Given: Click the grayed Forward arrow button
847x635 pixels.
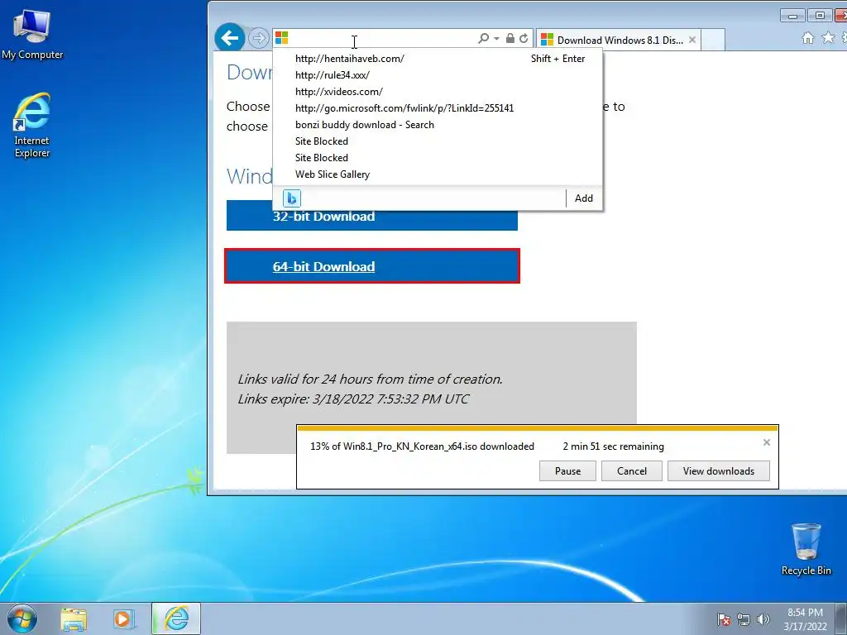Looking at the screenshot, I should coord(259,38).
